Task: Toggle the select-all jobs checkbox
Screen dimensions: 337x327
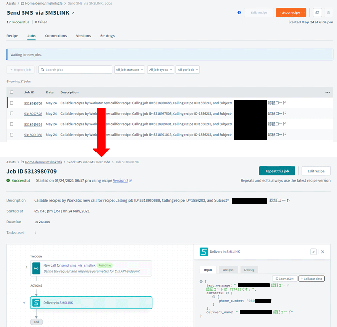Action: point(12,92)
